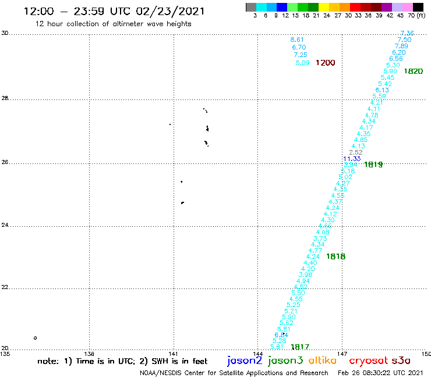
Task: Click the 5.30 wave height value
Action: [393, 65]
